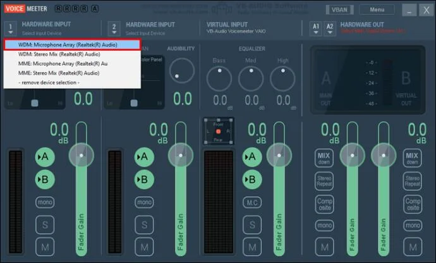This screenshot has height=263, width=436.
Task: Select right Stereo Repeat mode
Action: click(413, 181)
